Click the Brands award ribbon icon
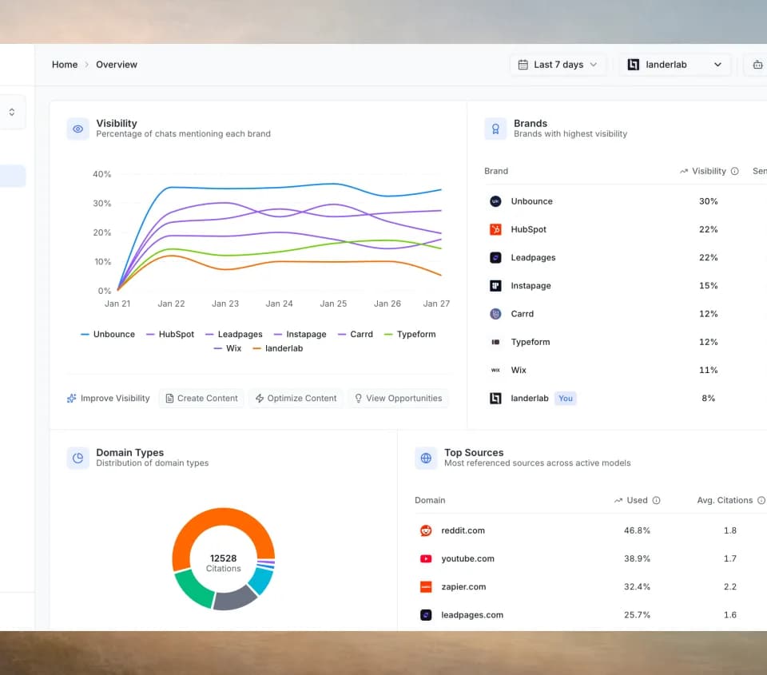 point(495,129)
